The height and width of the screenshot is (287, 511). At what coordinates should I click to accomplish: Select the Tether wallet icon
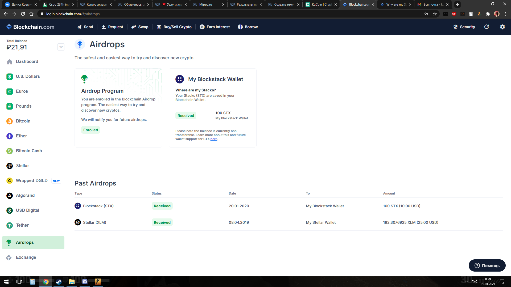(10, 225)
